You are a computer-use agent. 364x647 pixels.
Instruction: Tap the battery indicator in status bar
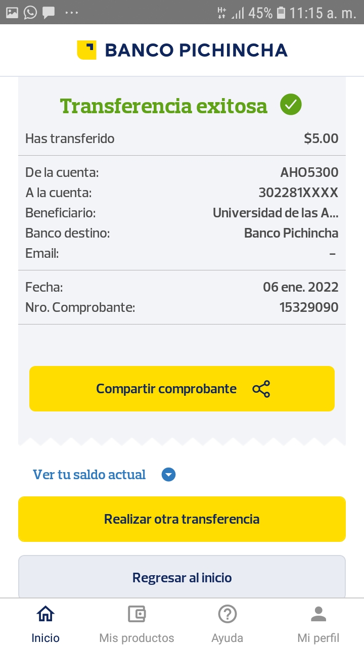tap(282, 13)
